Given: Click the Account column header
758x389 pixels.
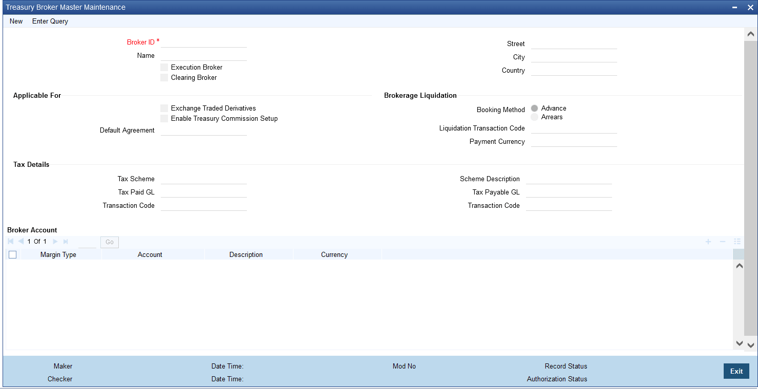Looking at the screenshot, I should 150,255.
